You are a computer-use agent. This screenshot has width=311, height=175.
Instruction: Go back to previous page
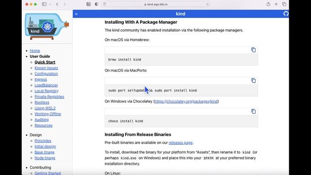[x=57, y=4]
